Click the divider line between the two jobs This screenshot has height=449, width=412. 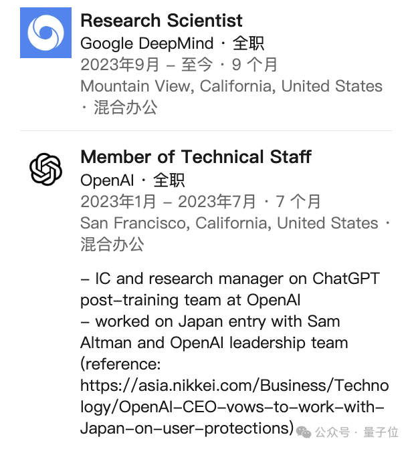(x=206, y=130)
